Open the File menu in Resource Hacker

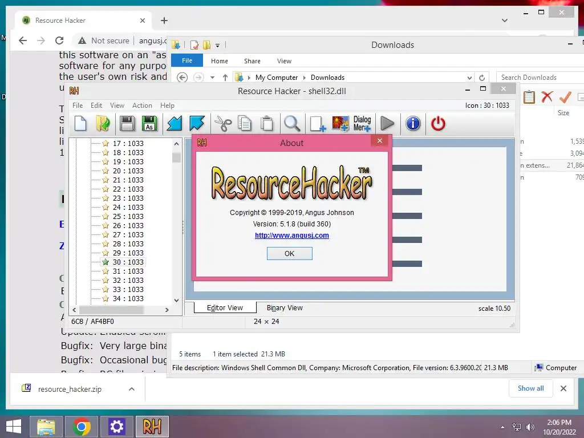pyautogui.click(x=78, y=106)
